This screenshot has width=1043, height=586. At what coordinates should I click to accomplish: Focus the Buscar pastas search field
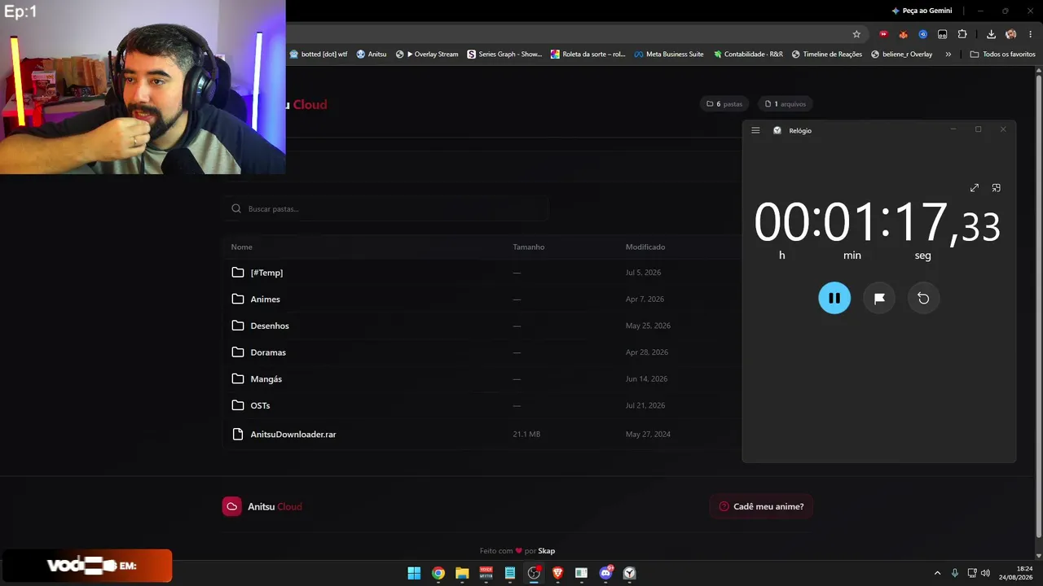coord(385,209)
